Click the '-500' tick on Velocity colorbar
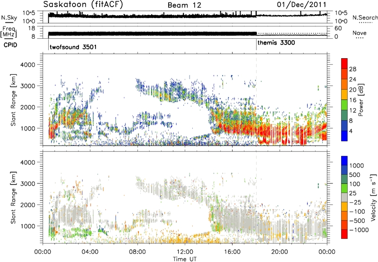Image resolution: width=378 pixels, height=262 pixels. pos(357,220)
